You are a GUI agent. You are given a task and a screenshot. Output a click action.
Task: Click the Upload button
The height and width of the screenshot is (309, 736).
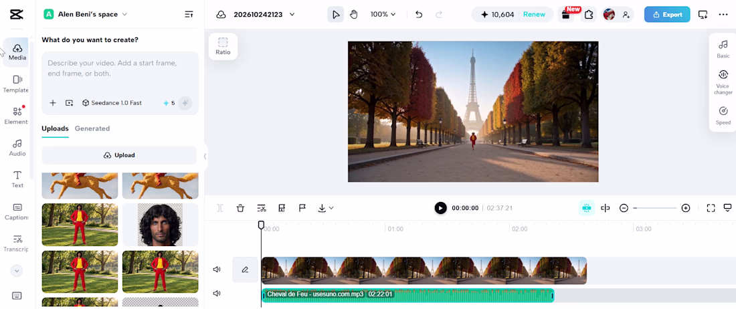coord(119,155)
